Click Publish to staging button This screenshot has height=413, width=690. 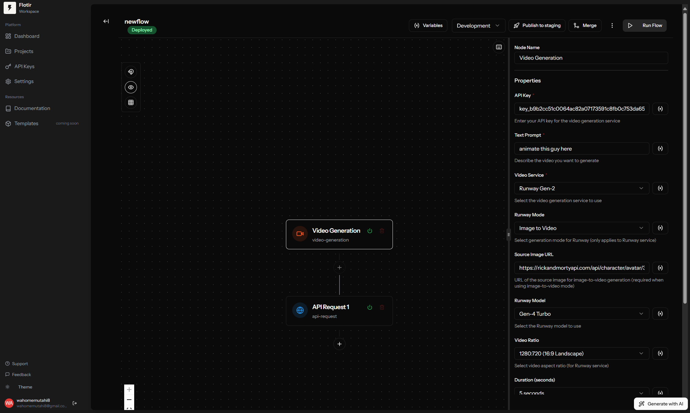click(x=537, y=25)
